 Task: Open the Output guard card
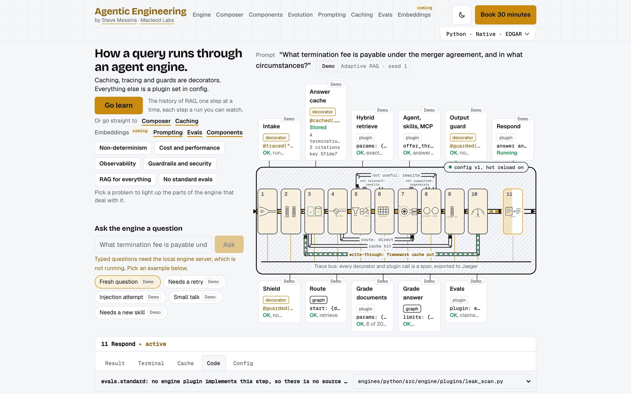466,135
